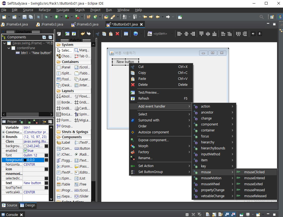
Task: Toggle the enabled true checkbox
Action: click(26, 151)
